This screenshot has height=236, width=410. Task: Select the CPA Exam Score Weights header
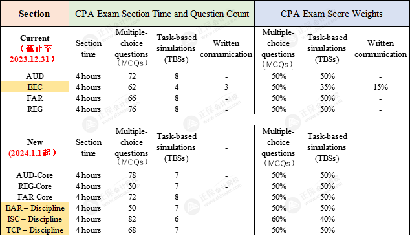332,14
